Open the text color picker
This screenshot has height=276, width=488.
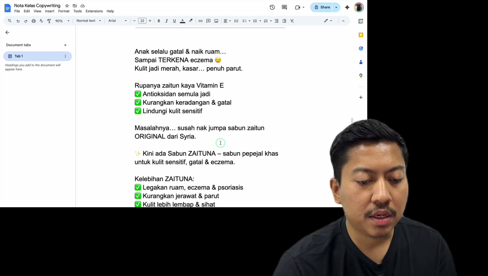tap(182, 21)
